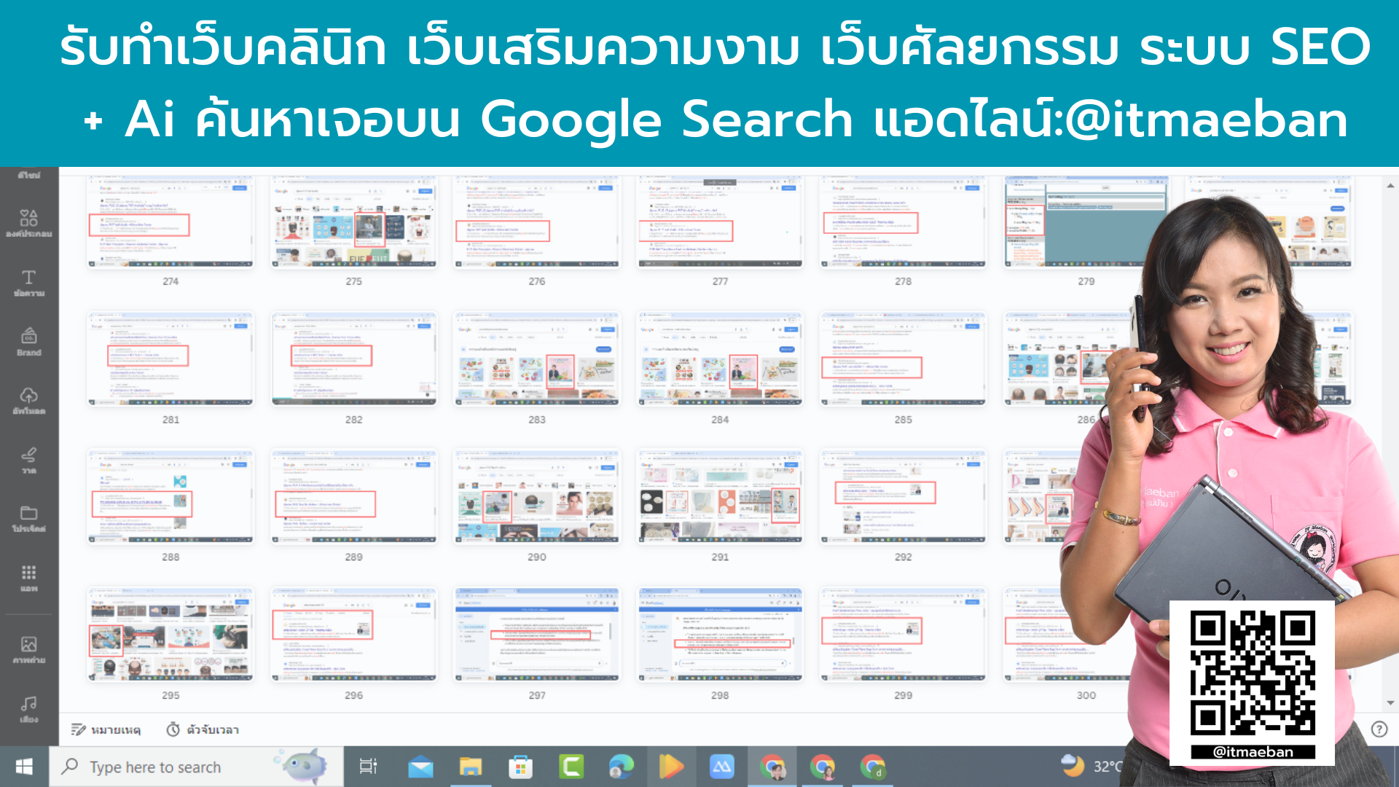1399x787 pixels.
Task: Select page thumbnail 276
Action: point(537,222)
